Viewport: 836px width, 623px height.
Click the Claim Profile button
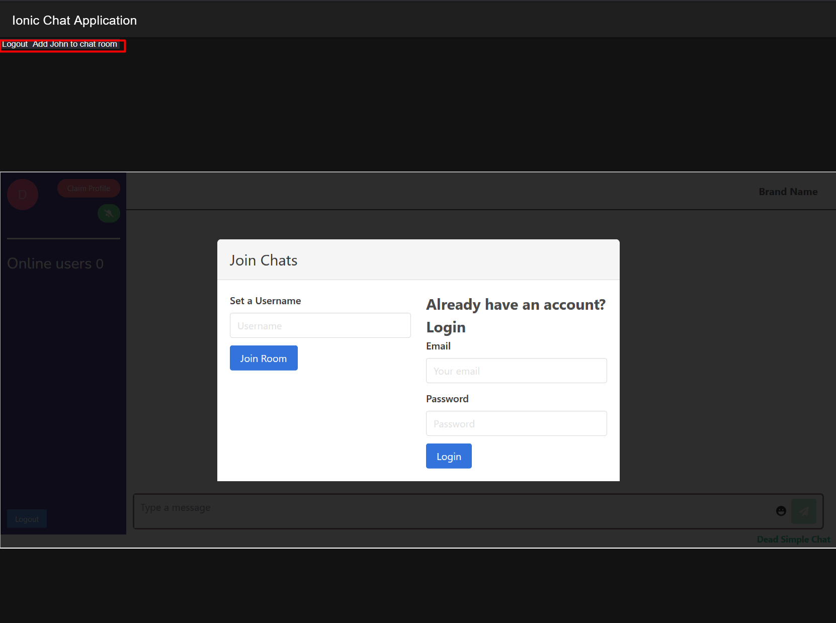(x=89, y=189)
